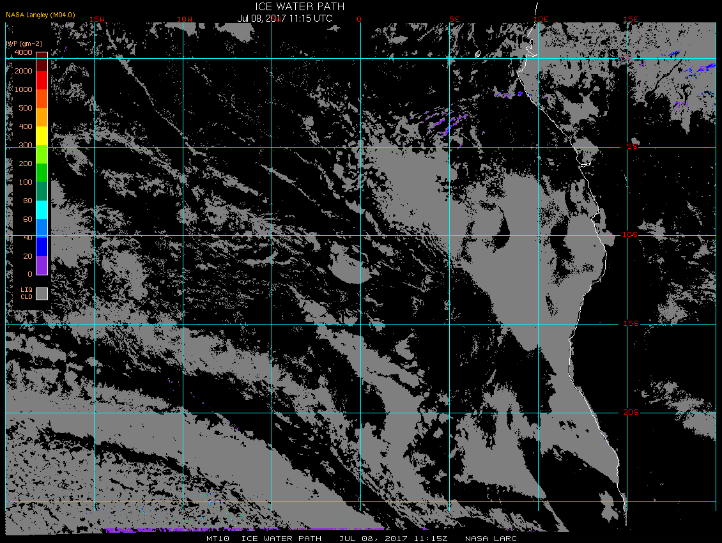Click the MT10 text in the footer
722x543 pixels.
[x=217, y=539]
